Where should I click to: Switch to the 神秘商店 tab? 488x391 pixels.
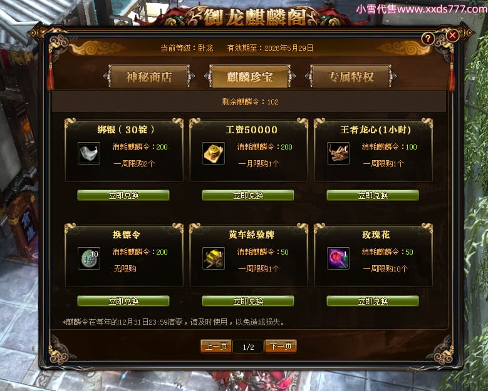(x=149, y=76)
